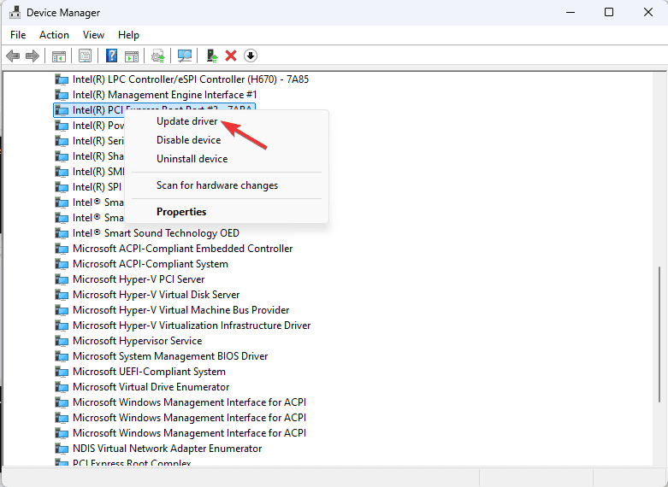Select Microsoft Hyper-V Virtualization Infrastructure Driver
Viewport: 668px width, 487px height.
point(192,326)
